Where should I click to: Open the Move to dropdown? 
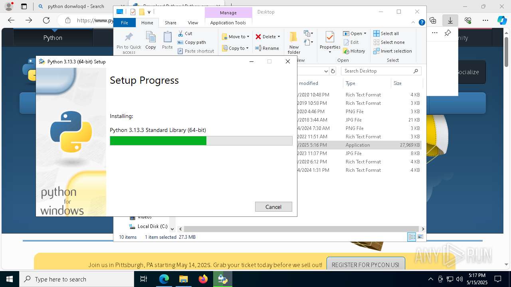(x=236, y=37)
